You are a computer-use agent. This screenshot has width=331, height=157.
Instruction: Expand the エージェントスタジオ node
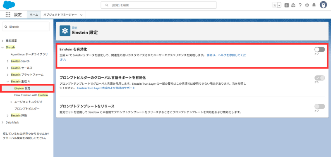tap(11, 102)
